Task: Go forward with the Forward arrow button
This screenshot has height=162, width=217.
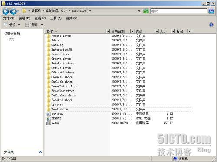Action: (13, 11)
